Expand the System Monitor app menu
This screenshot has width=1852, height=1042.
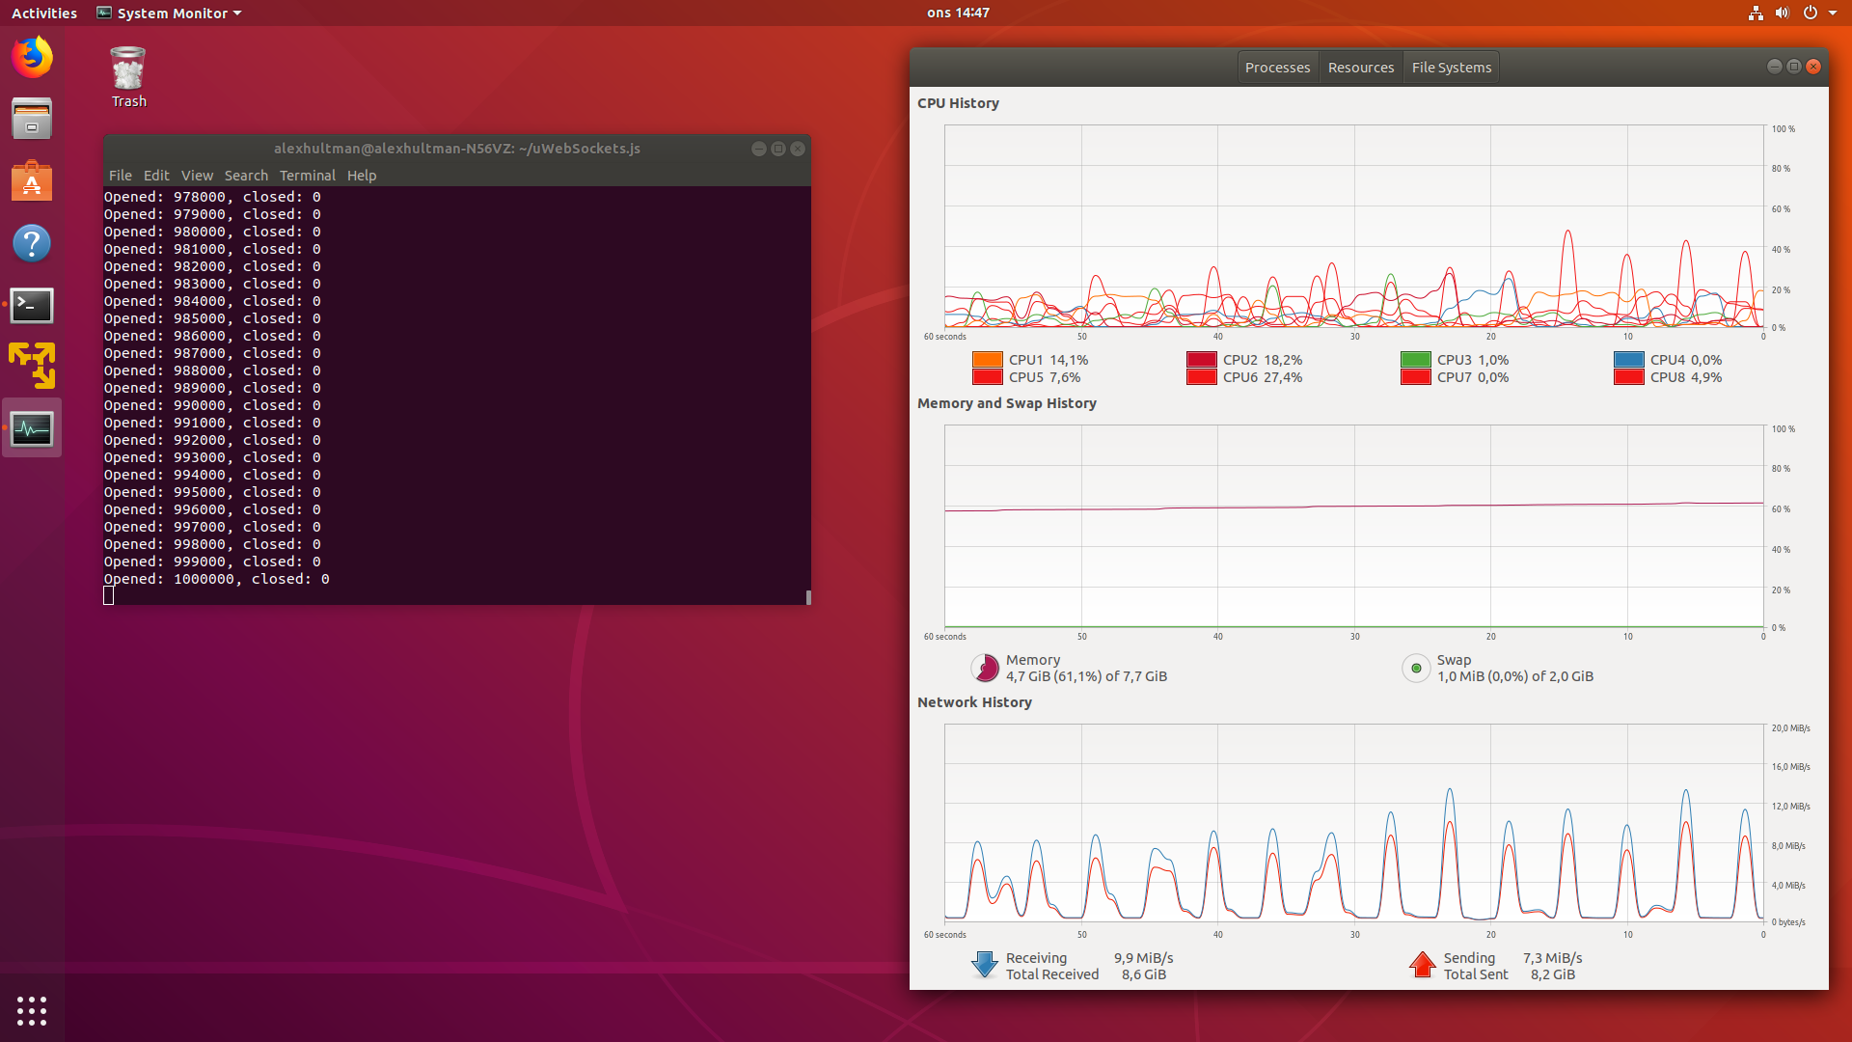pyautogui.click(x=170, y=14)
